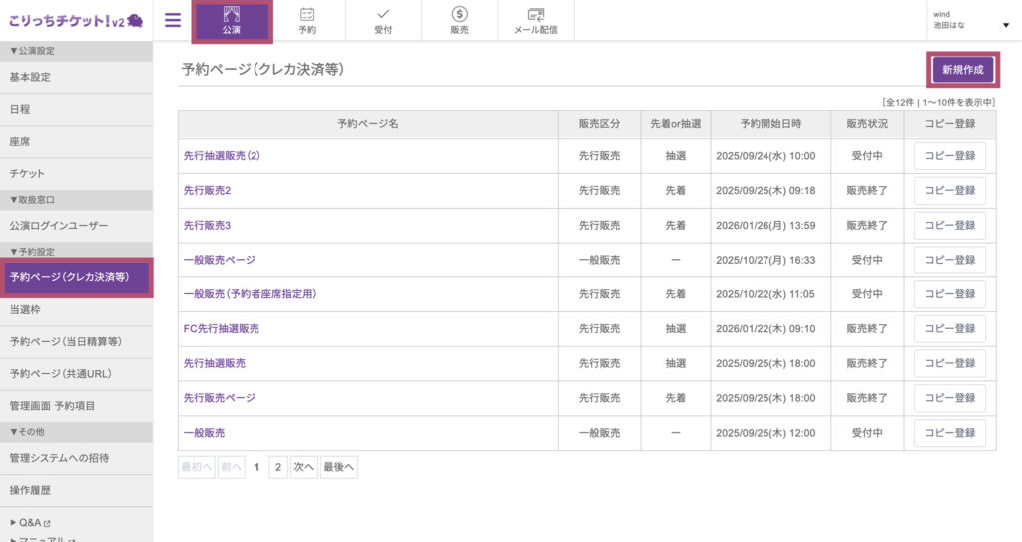Select 座席 in the sidebar
Viewport: 1022px width, 542px height.
point(20,142)
